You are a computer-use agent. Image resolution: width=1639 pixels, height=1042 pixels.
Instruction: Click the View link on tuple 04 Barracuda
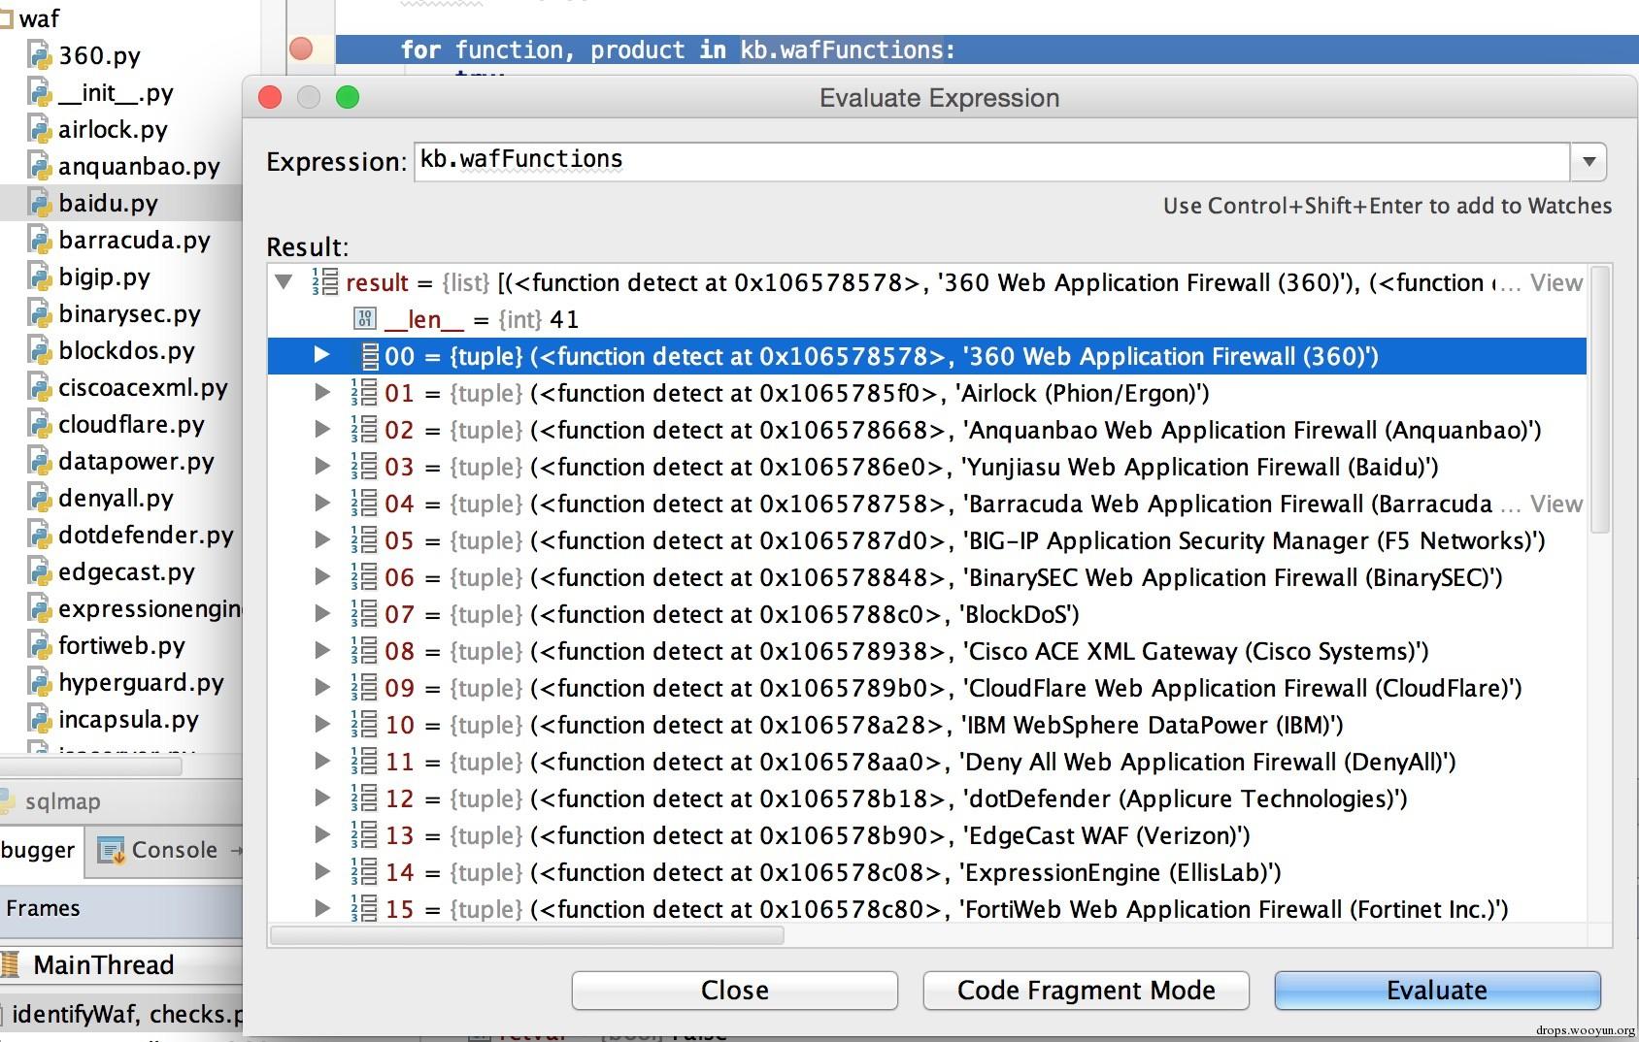click(1555, 504)
